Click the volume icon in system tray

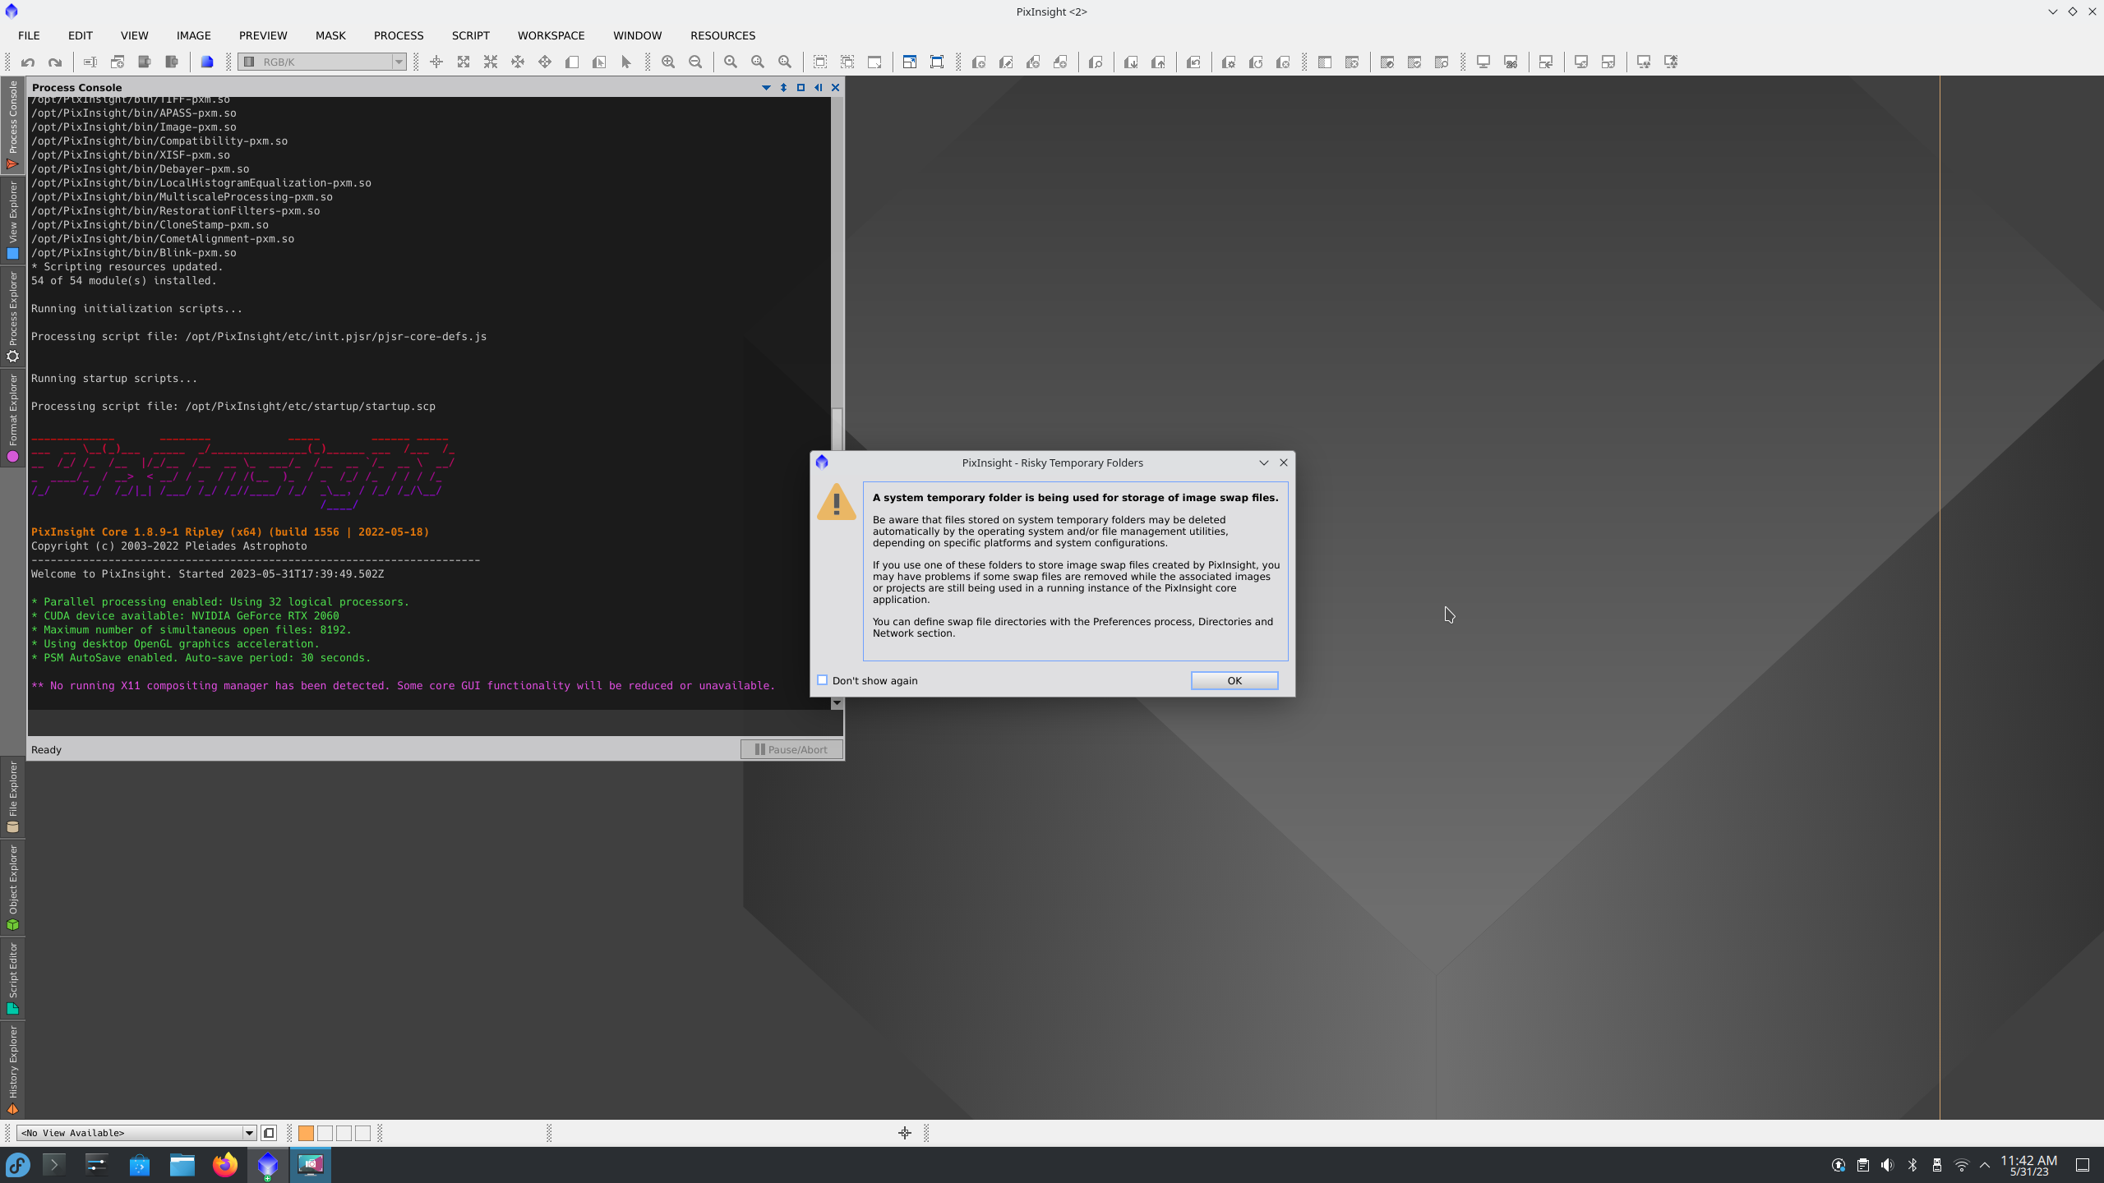tap(1887, 1165)
